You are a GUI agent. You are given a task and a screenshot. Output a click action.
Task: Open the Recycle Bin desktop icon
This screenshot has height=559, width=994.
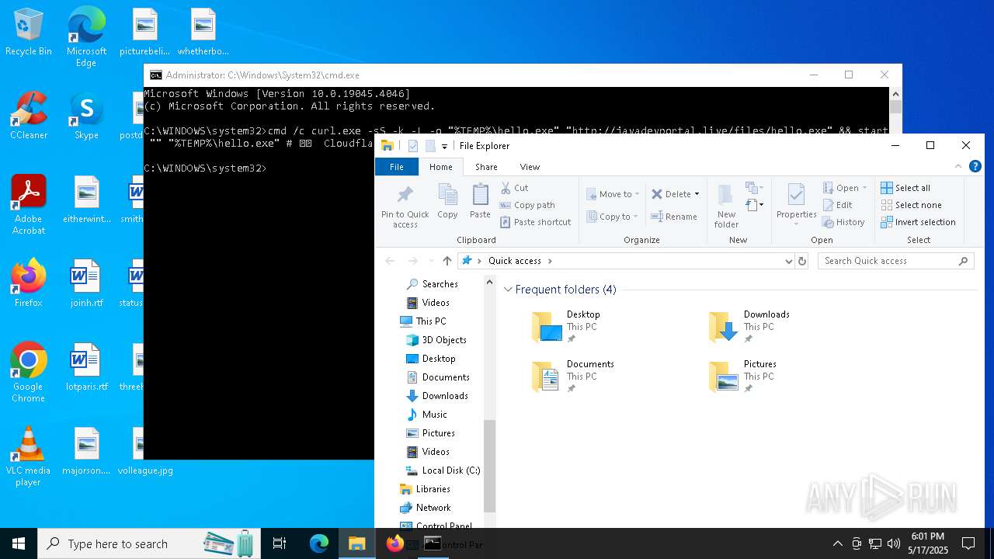tap(29, 33)
